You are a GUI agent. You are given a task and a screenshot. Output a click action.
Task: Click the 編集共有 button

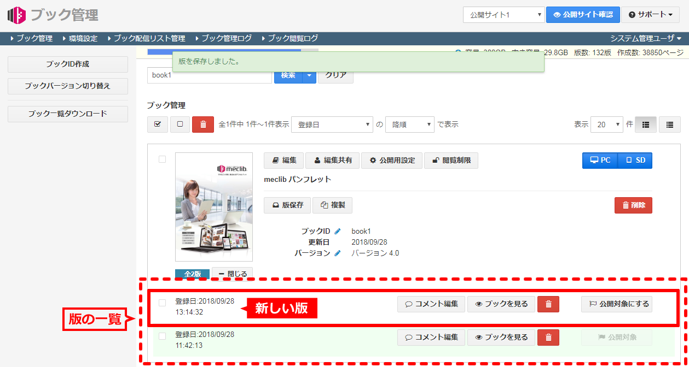tap(332, 161)
